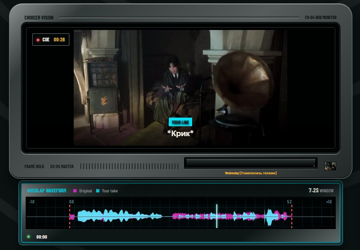Click the white playhead line in the waveform
The height and width of the screenshot is (250, 360).
pos(217,216)
